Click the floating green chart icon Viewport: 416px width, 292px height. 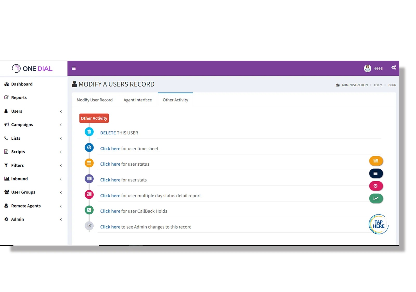pyautogui.click(x=376, y=198)
